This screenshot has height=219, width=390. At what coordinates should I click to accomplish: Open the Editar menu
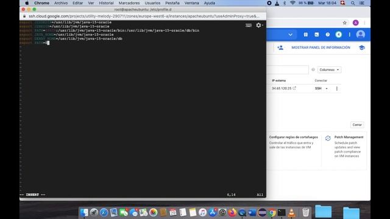77,3
